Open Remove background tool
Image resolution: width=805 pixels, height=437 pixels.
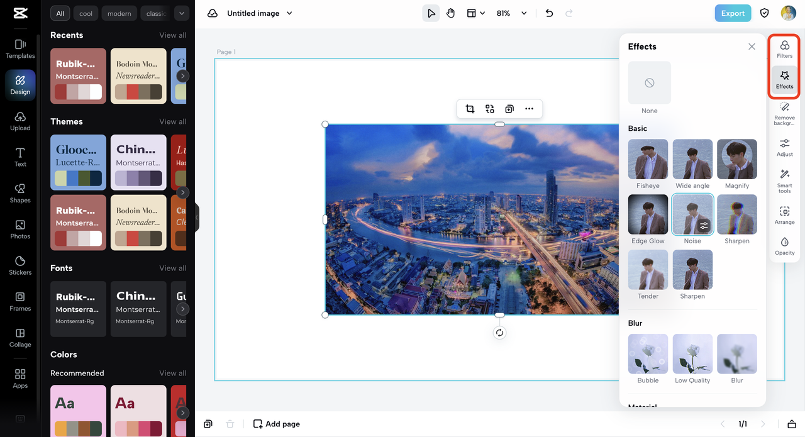pos(785,114)
